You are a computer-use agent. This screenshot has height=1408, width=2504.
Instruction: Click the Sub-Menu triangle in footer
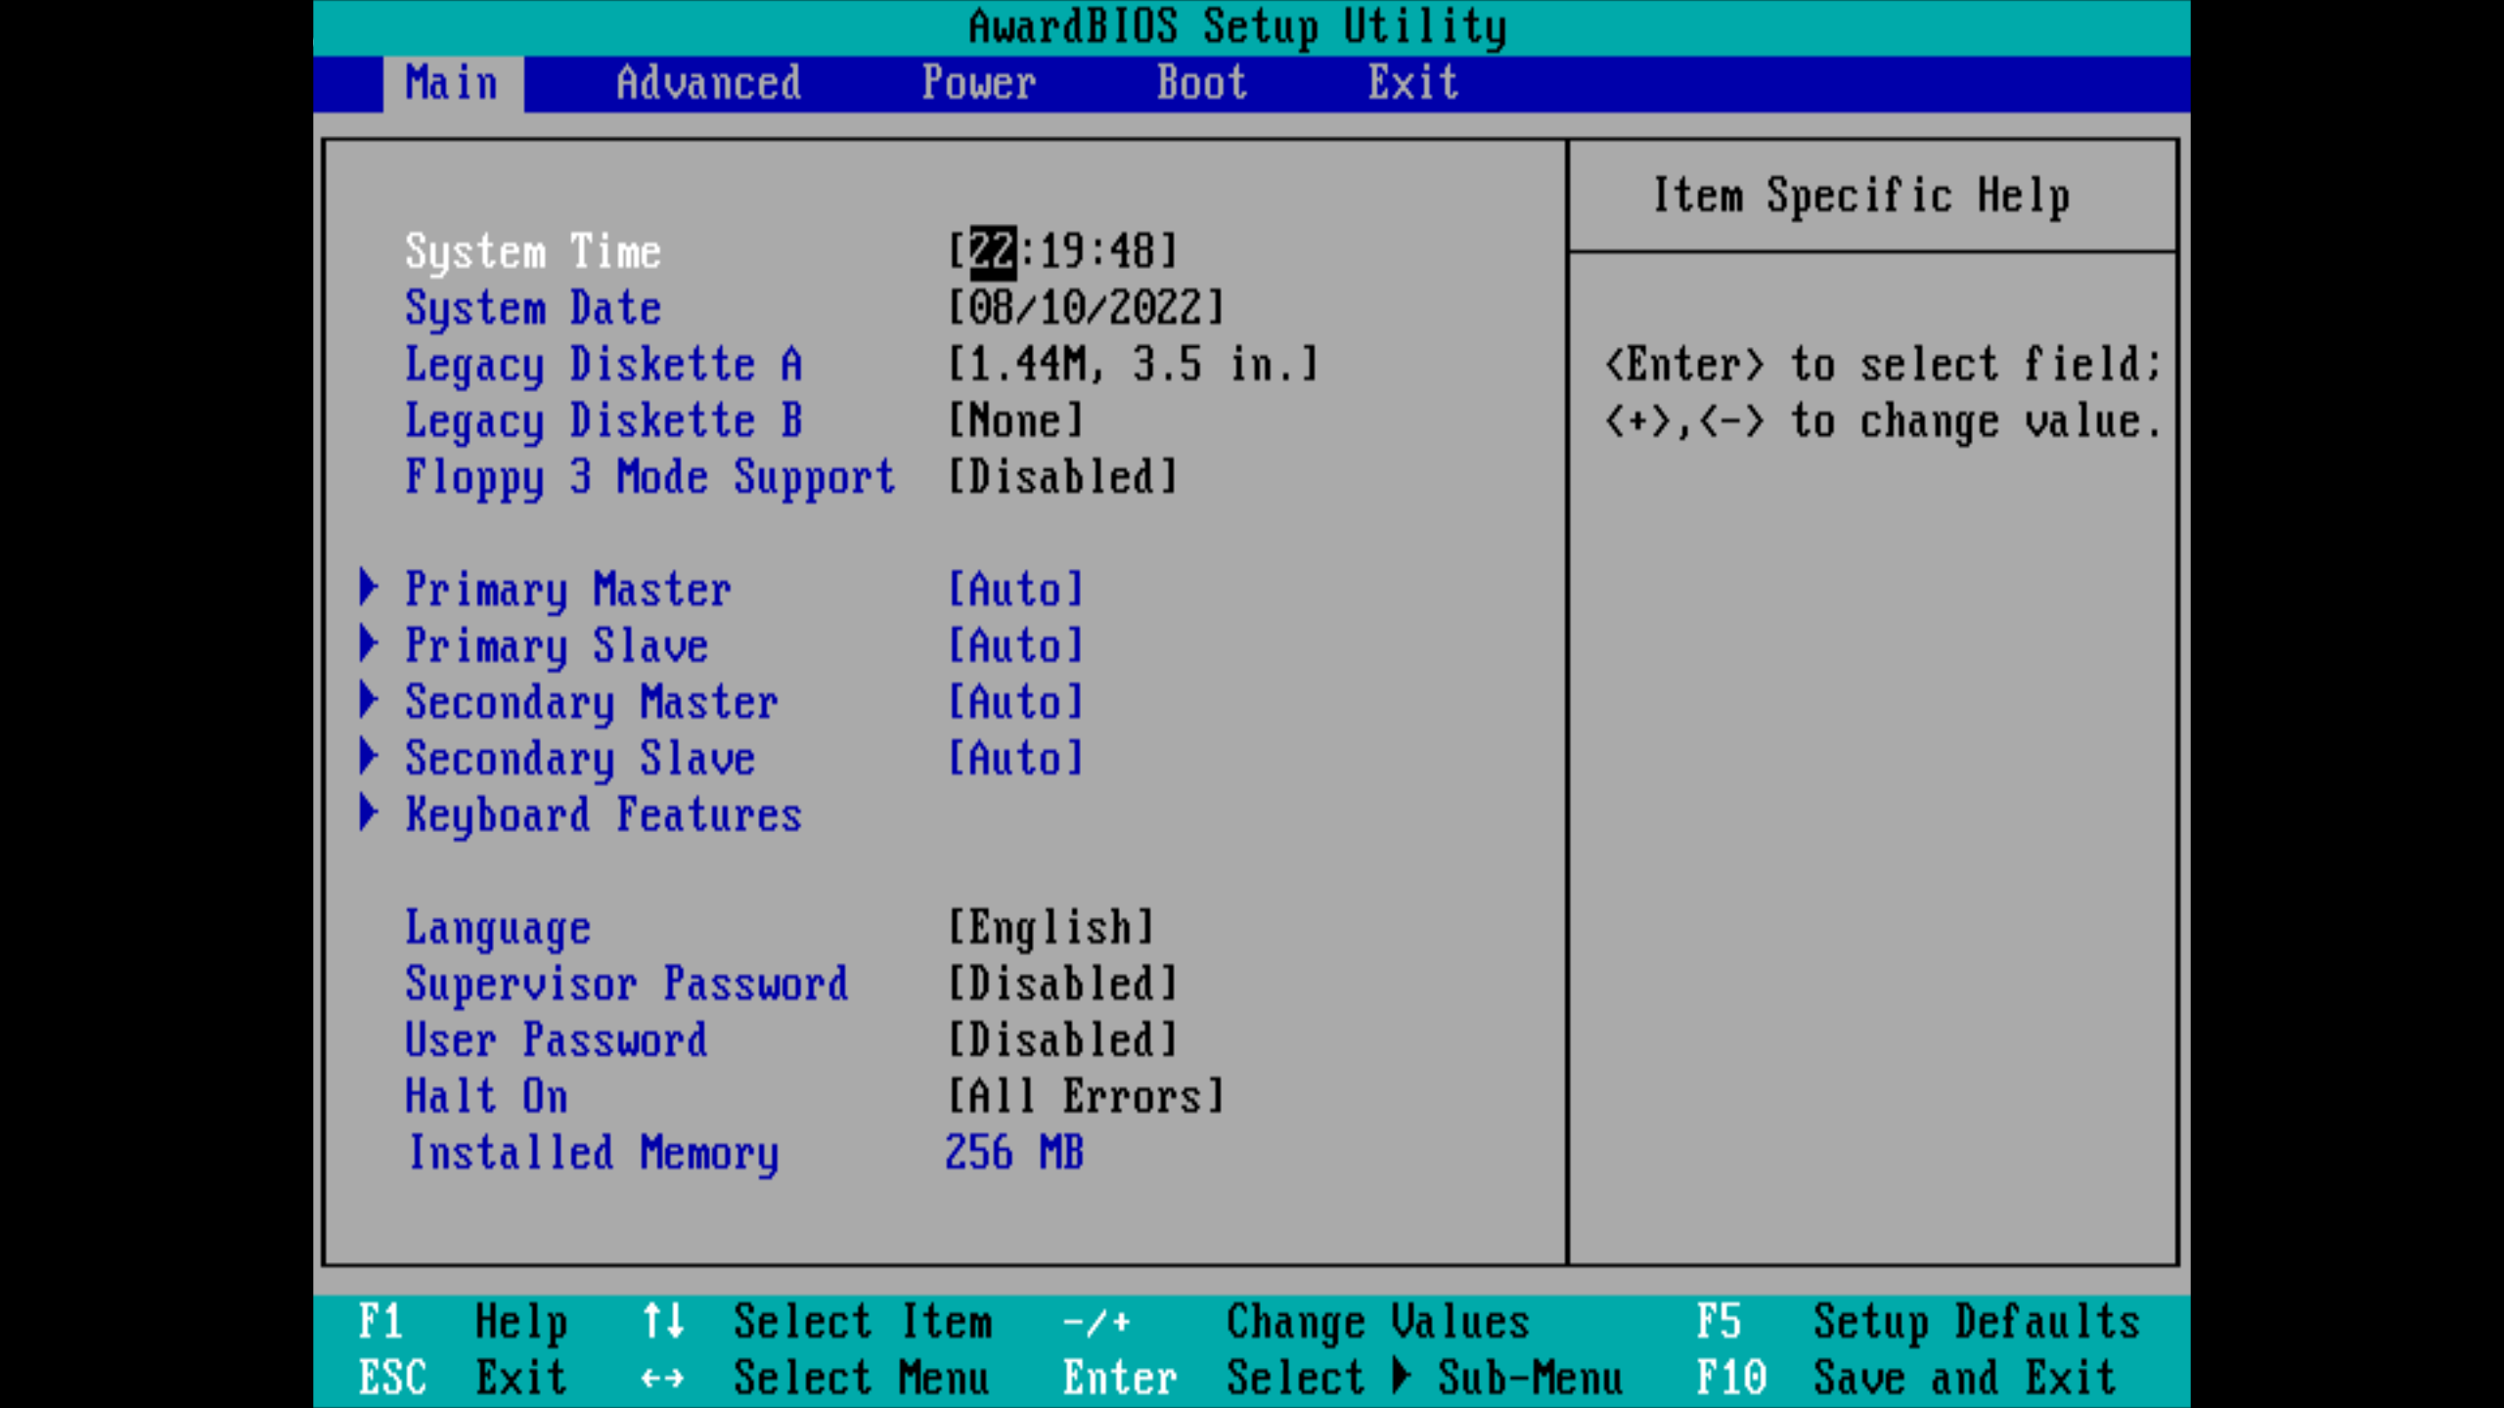point(1401,1376)
